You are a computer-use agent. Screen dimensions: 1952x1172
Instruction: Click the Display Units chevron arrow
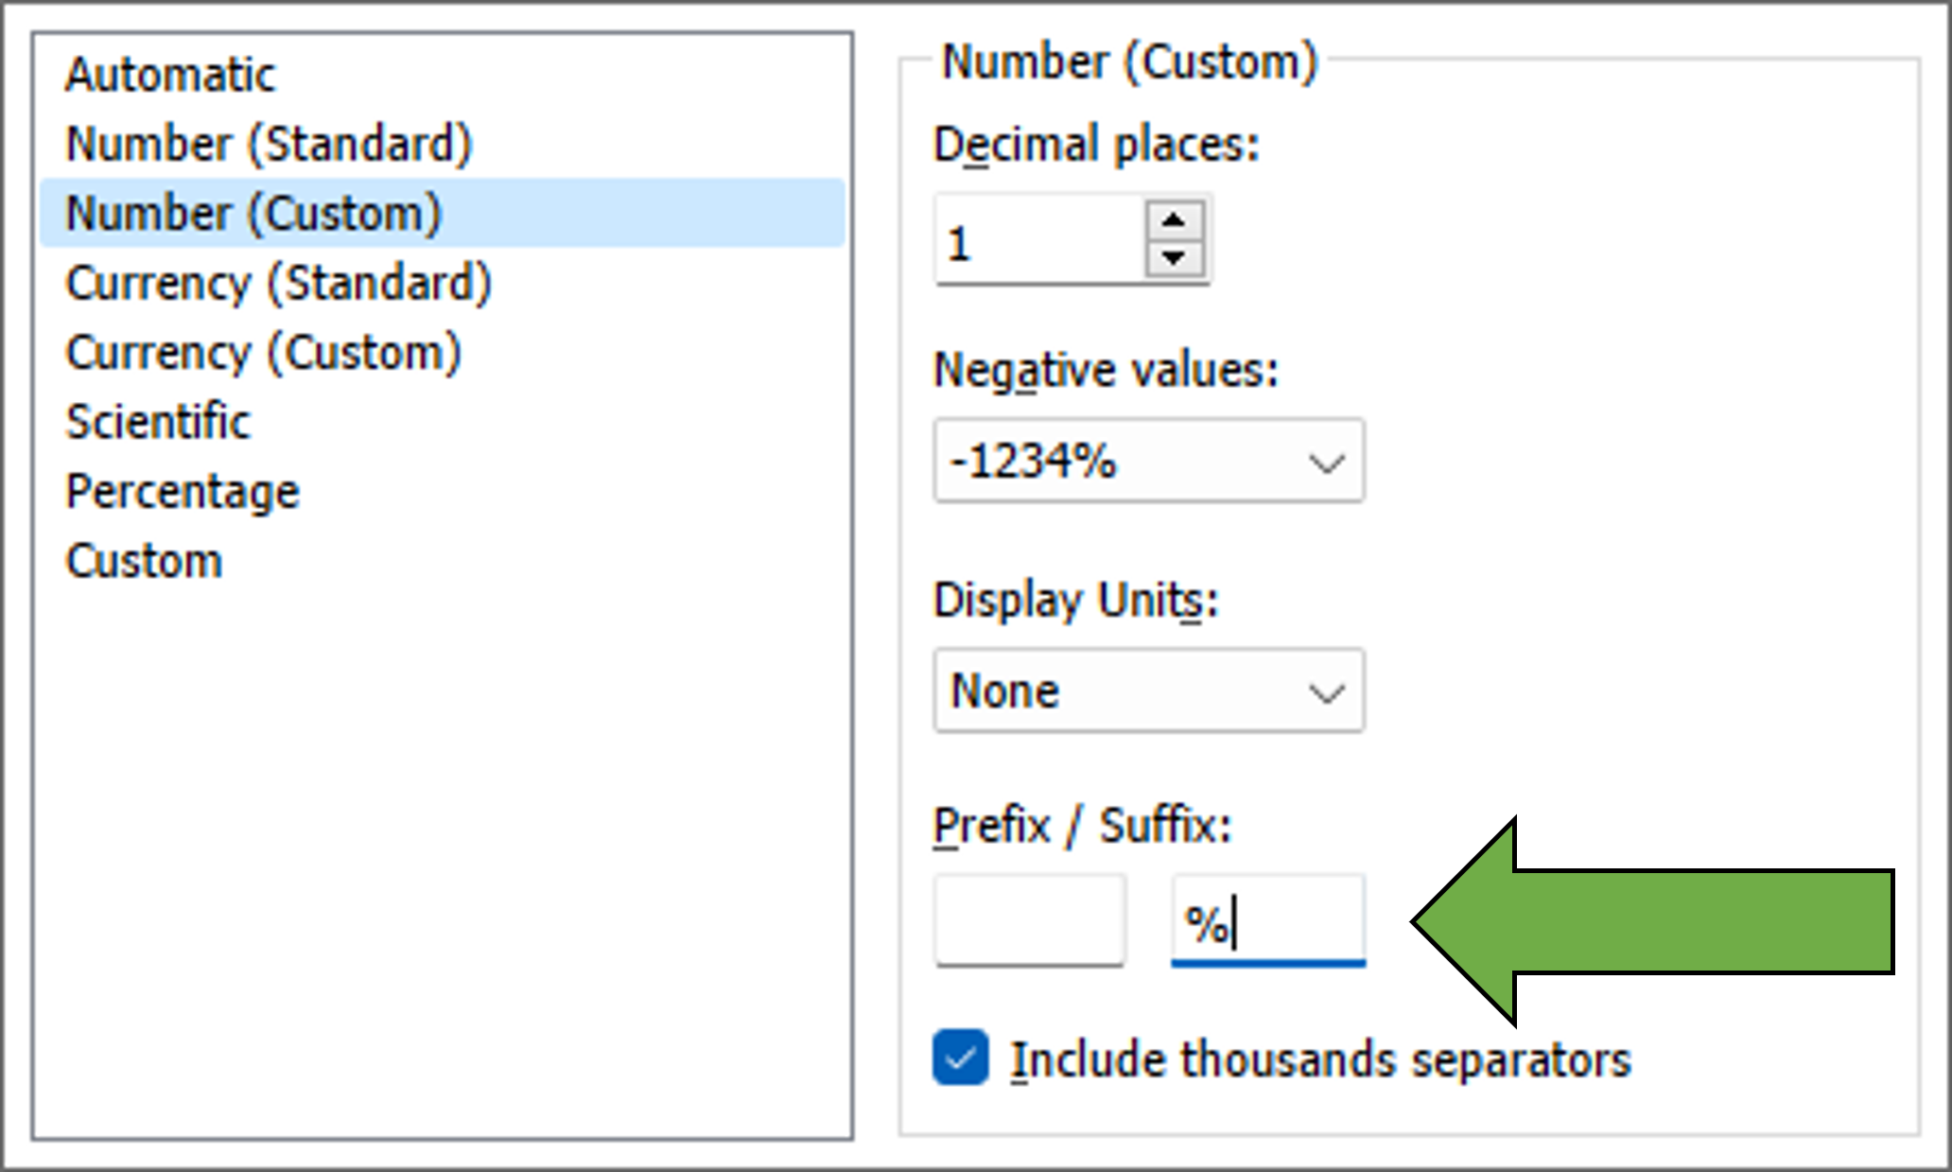pyautogui.click(x=1326, y=693)
